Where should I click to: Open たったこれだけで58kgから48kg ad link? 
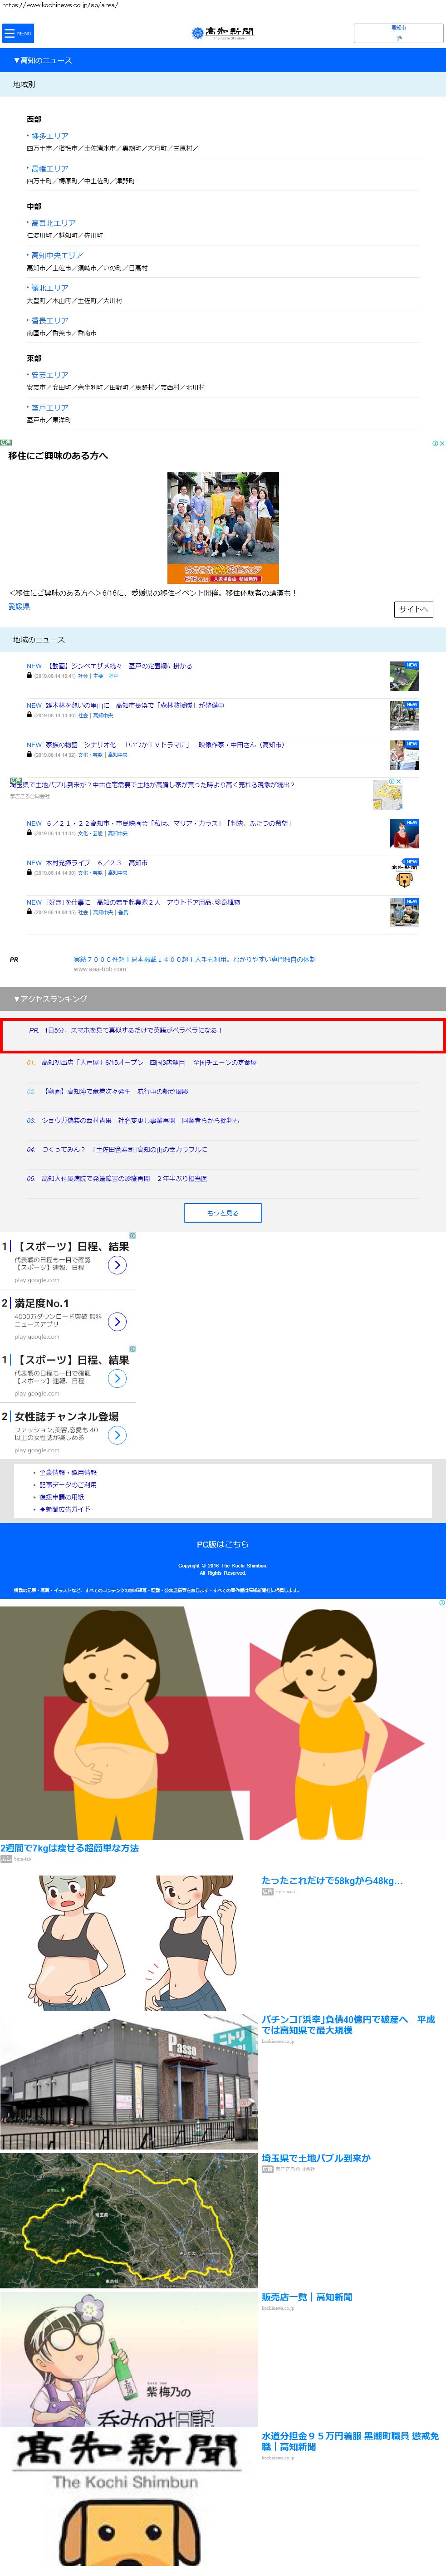[332, 1880]
